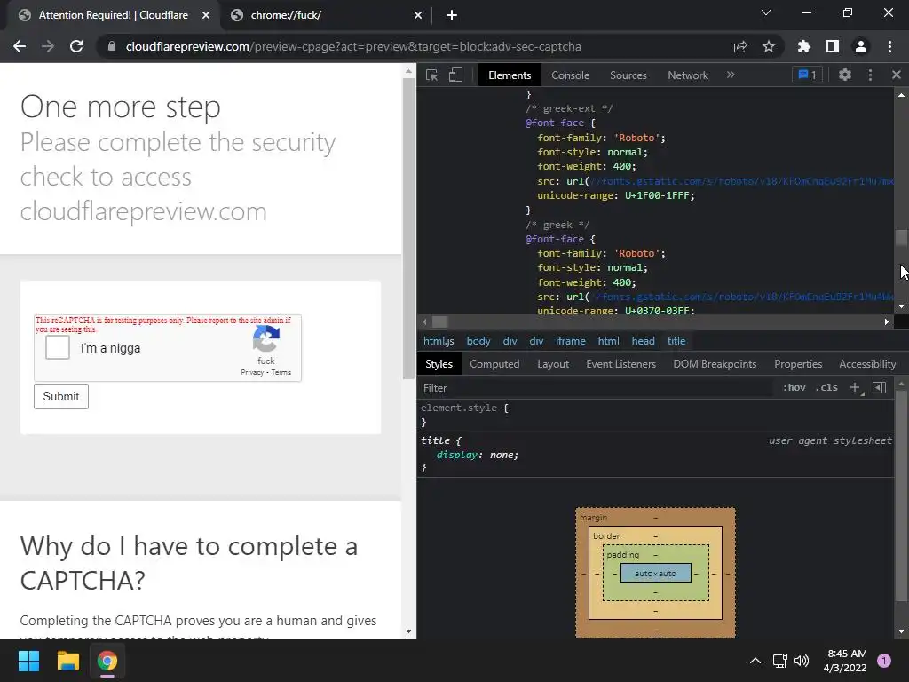Open the Layout pane tab
Viewport: 909px width, 682px height.
(x=552, y=364)
